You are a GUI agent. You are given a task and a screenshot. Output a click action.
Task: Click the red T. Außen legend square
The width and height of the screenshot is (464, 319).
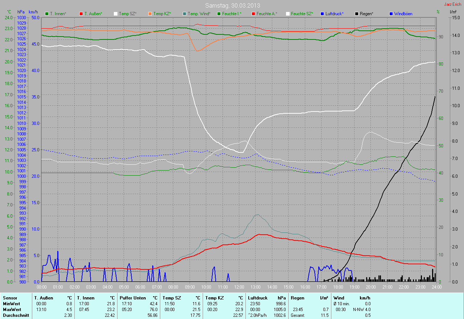(x=81, y=14)
